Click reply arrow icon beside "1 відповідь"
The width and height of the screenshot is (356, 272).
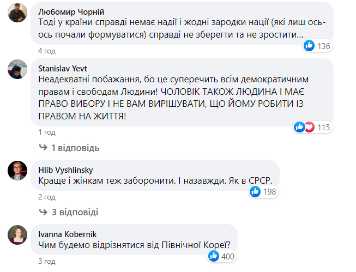point(43,148)
